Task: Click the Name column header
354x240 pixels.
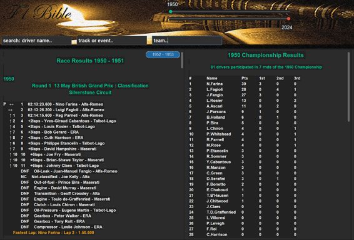Action: (212, 78)
